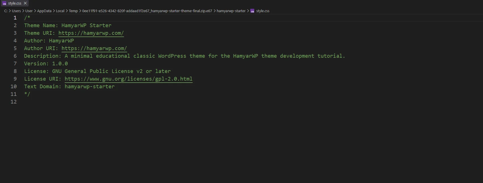
Task: Click 'Text Domain: hamyarwp-starter' text
Action: coord(69,87)
